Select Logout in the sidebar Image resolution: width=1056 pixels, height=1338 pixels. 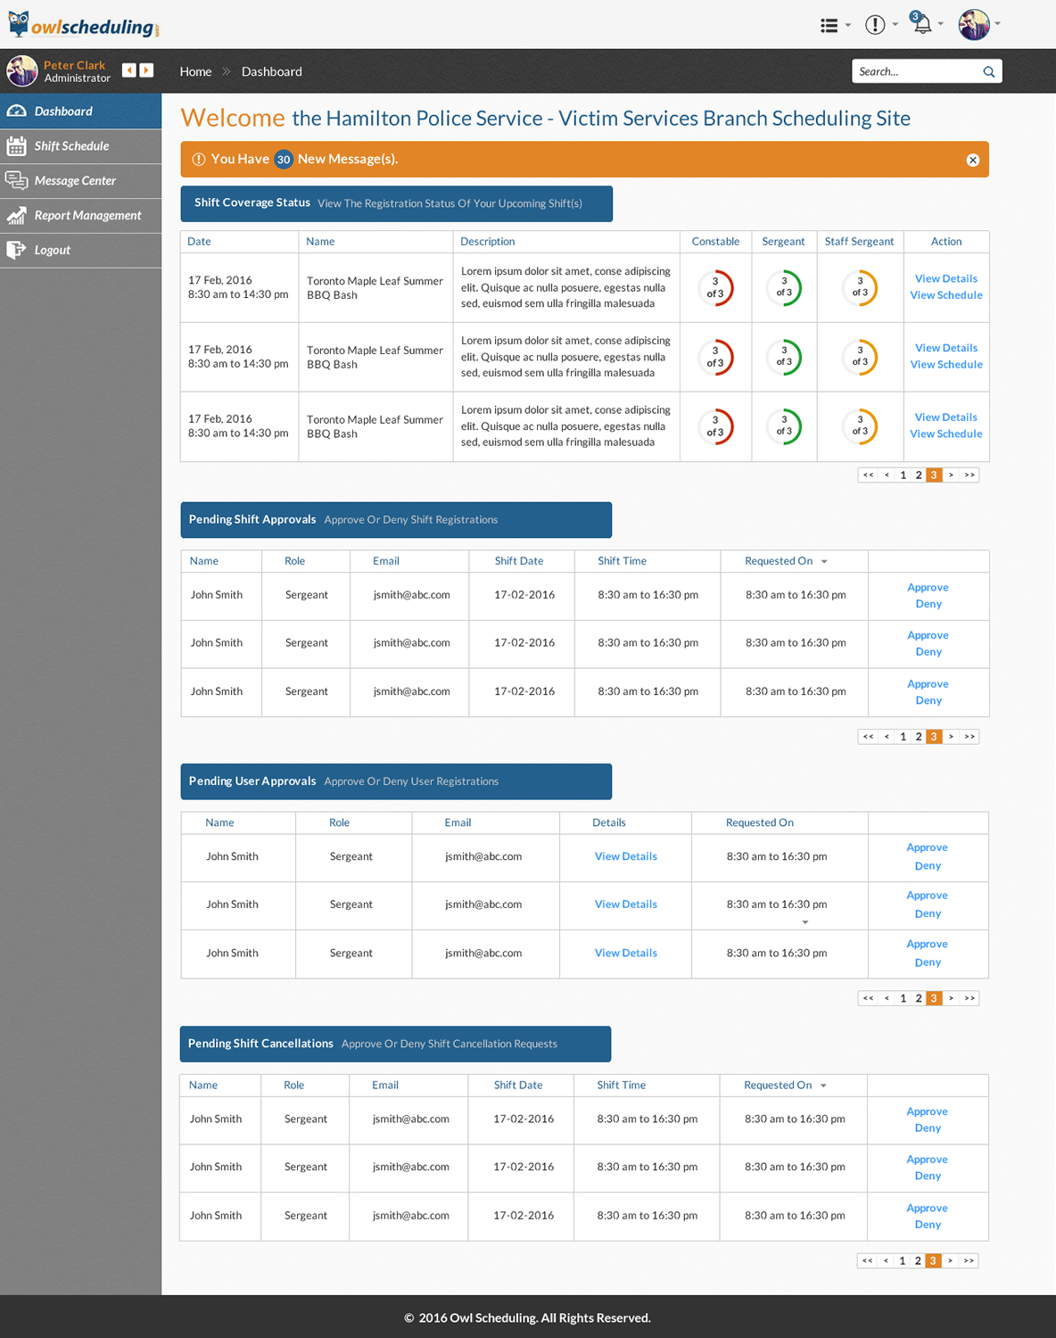(80, 251)
